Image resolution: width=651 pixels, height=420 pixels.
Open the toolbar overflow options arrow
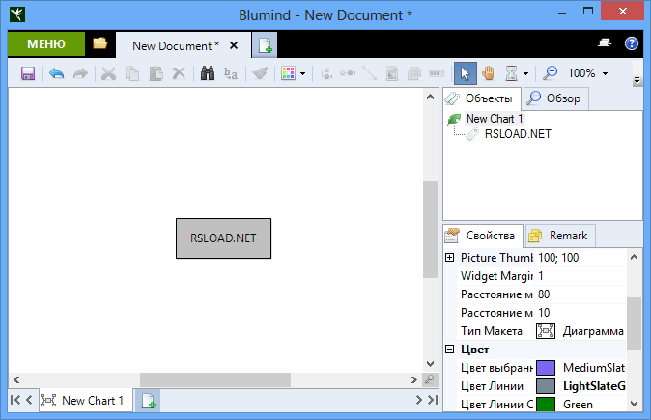point(637,80)
